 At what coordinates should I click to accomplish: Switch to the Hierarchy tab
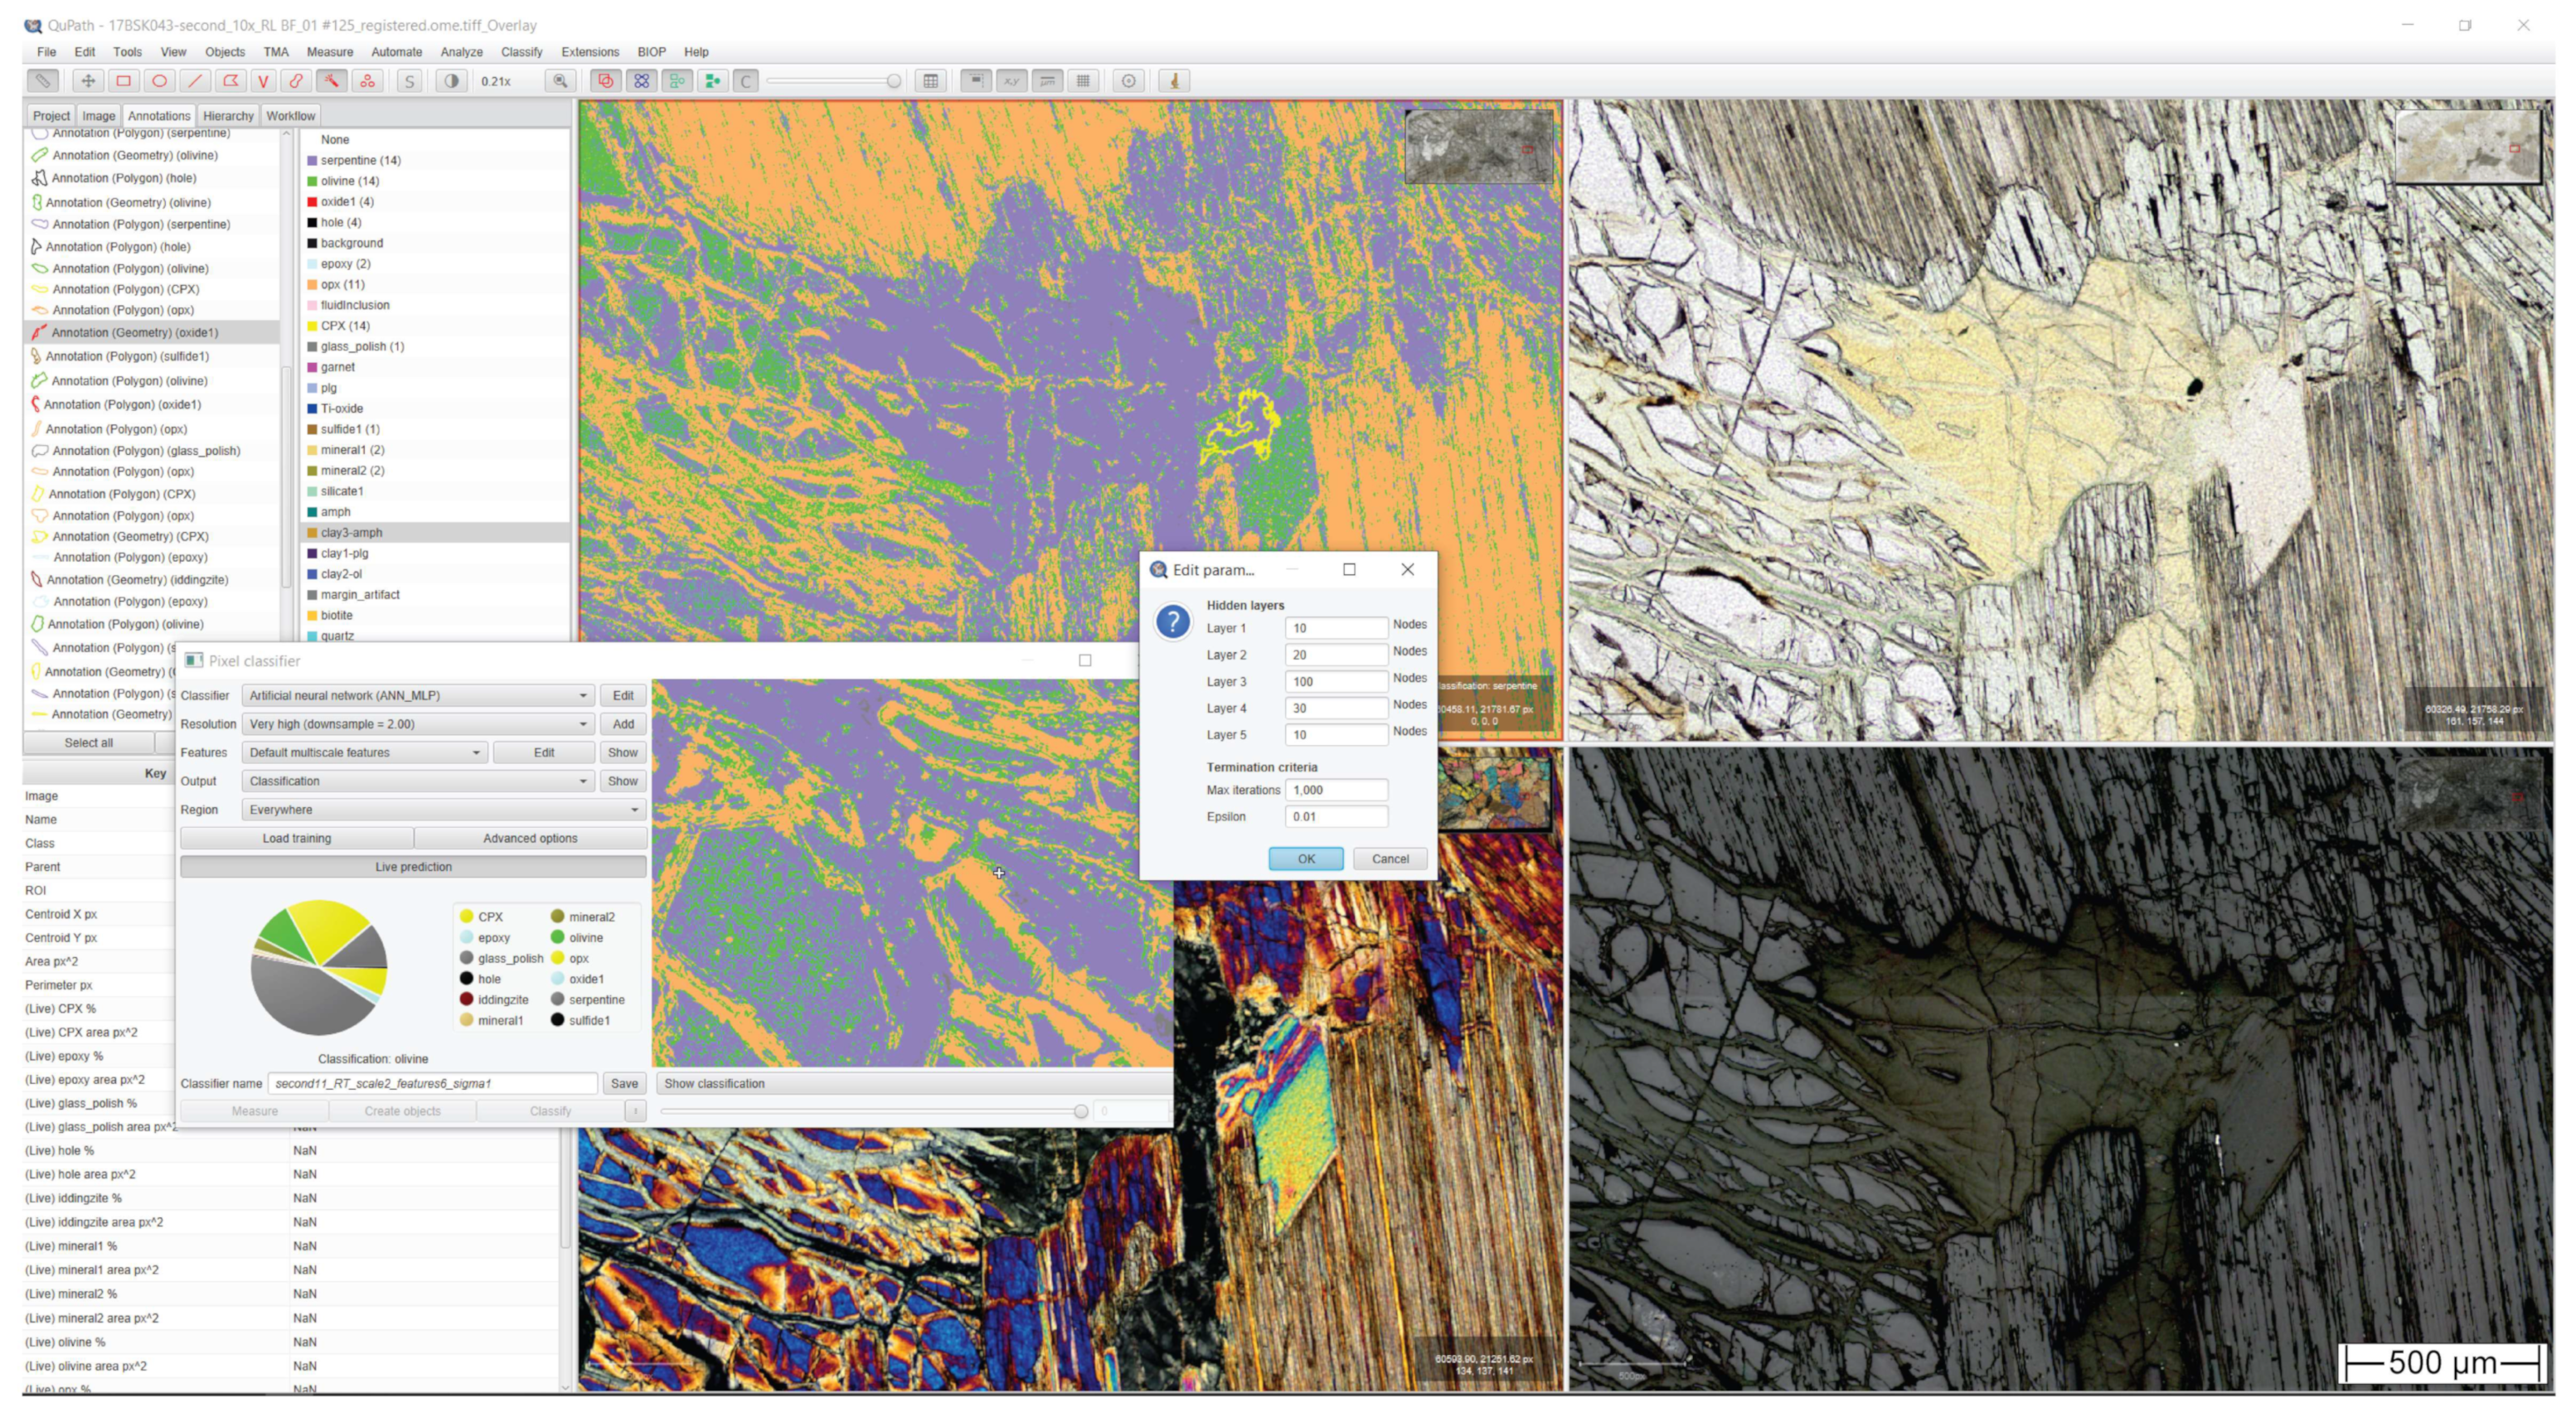click(228, 116)
